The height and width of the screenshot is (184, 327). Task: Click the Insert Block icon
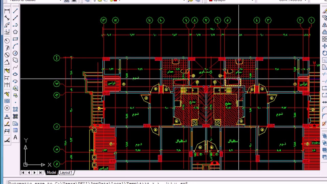[x=15, y=88]
